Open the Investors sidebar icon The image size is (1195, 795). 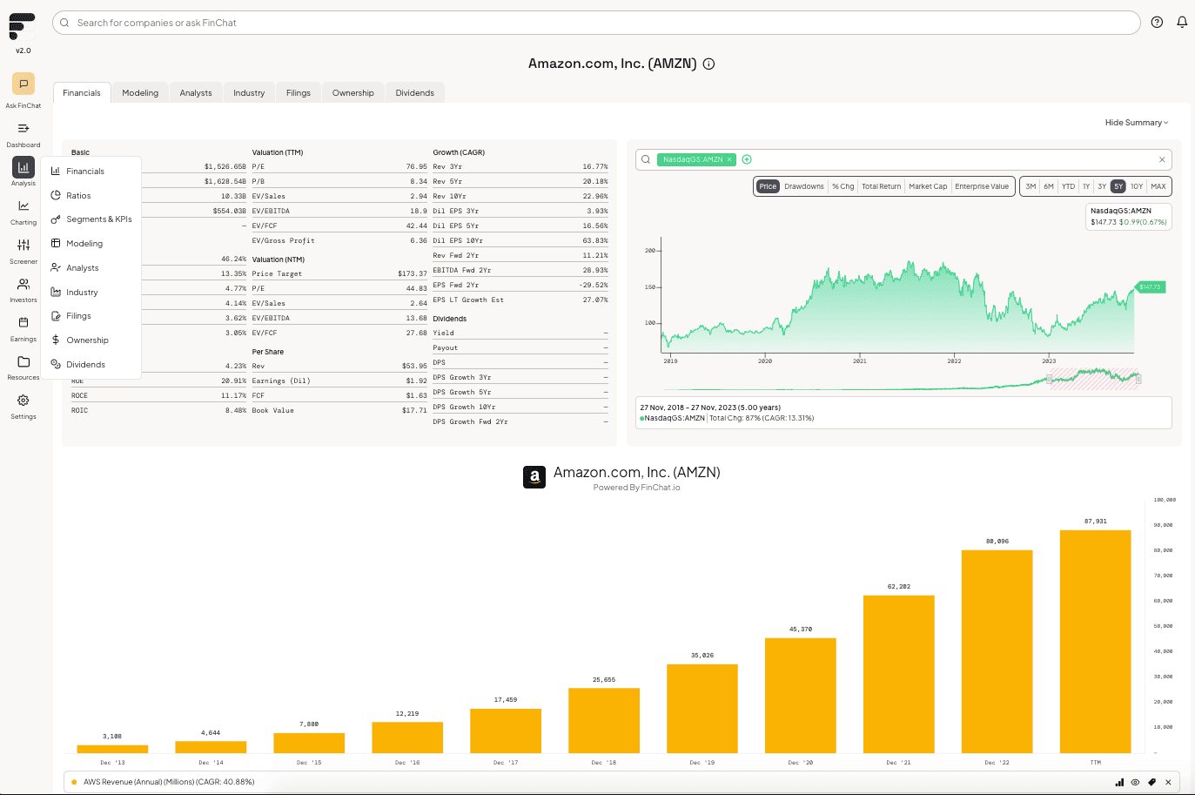point(23,284)
